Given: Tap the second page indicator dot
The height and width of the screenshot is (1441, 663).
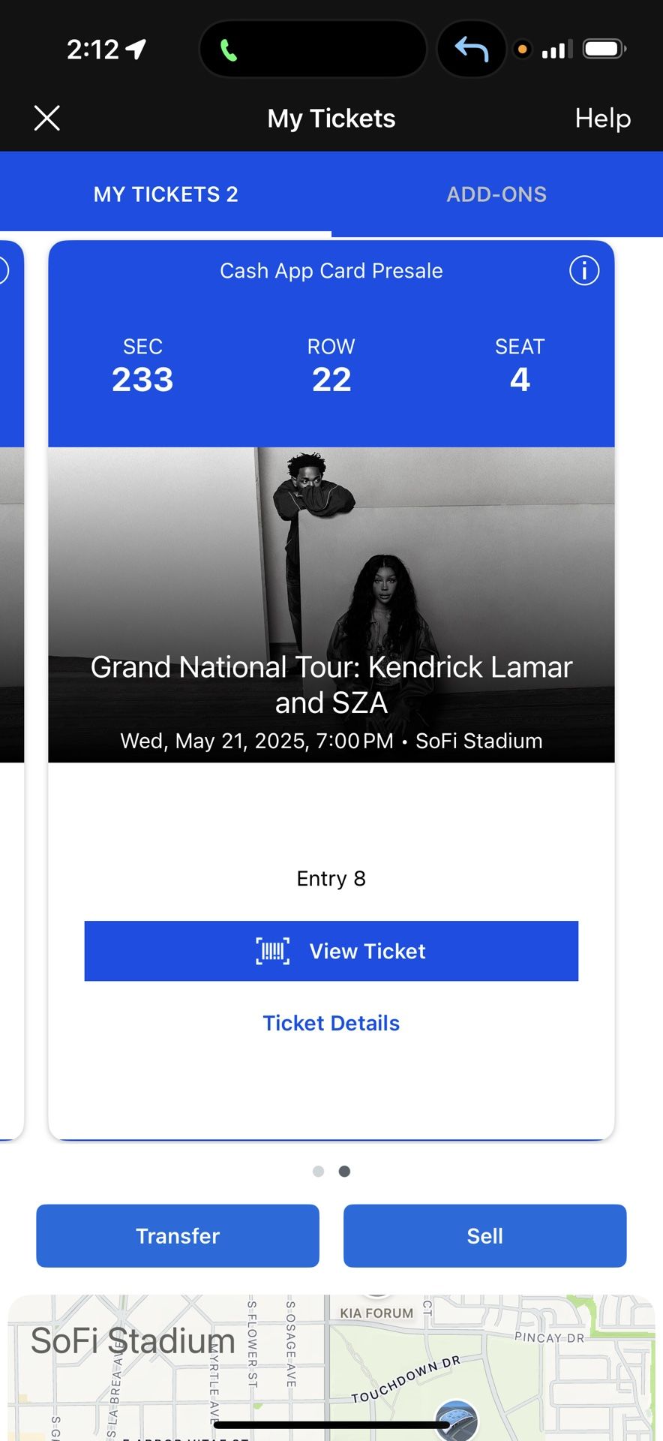Looking at the screenshot, I should (344, 1172).
